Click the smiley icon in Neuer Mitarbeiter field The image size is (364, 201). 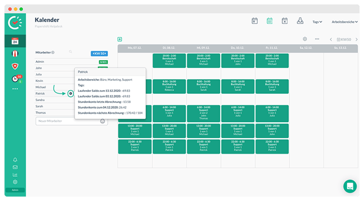click(x=103, y=121)
